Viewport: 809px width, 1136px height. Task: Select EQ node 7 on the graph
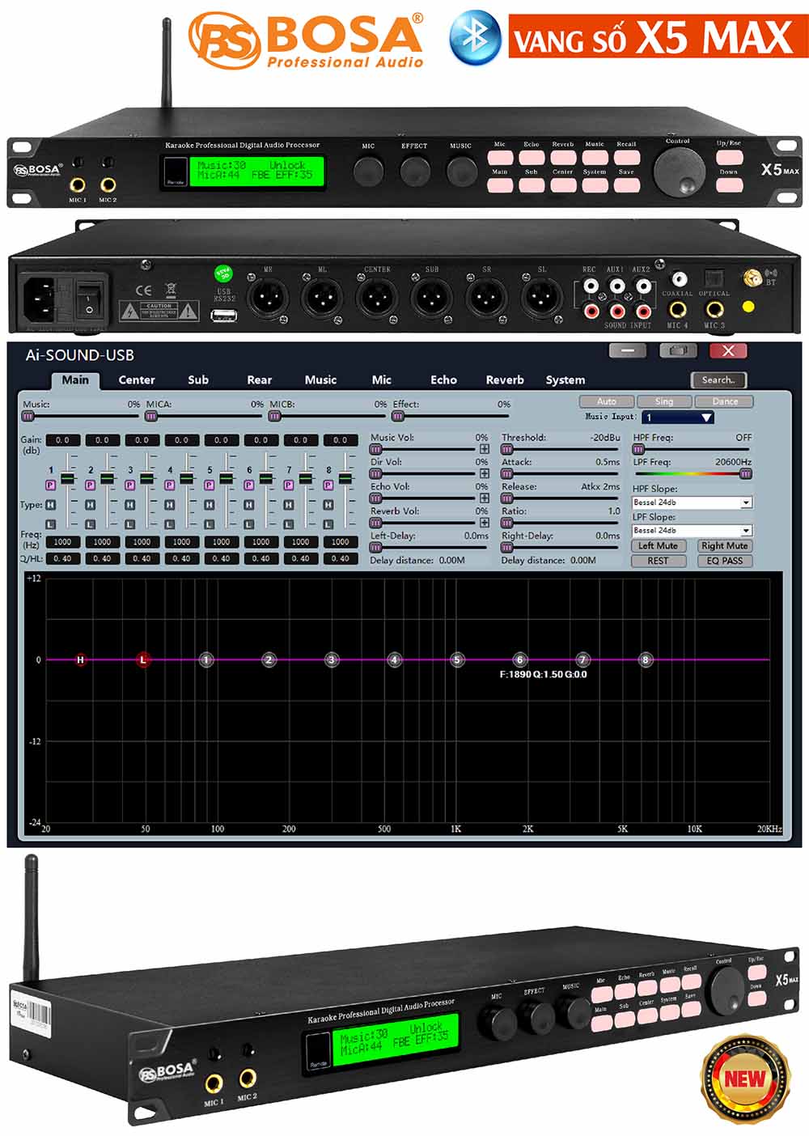pyautogui.click(x=582, y=660)
